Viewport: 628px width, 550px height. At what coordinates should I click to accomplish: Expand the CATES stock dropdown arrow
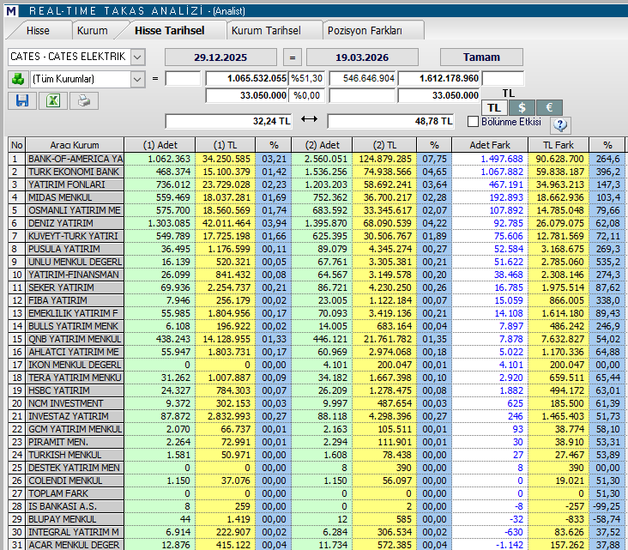point(137,57)
